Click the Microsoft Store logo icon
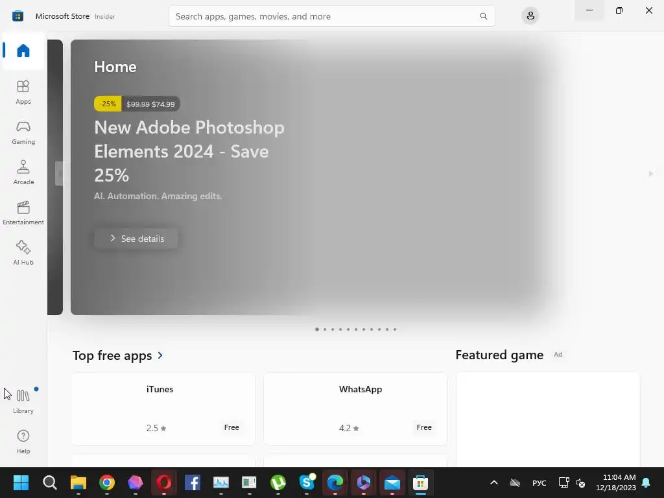 click(18, 16)
